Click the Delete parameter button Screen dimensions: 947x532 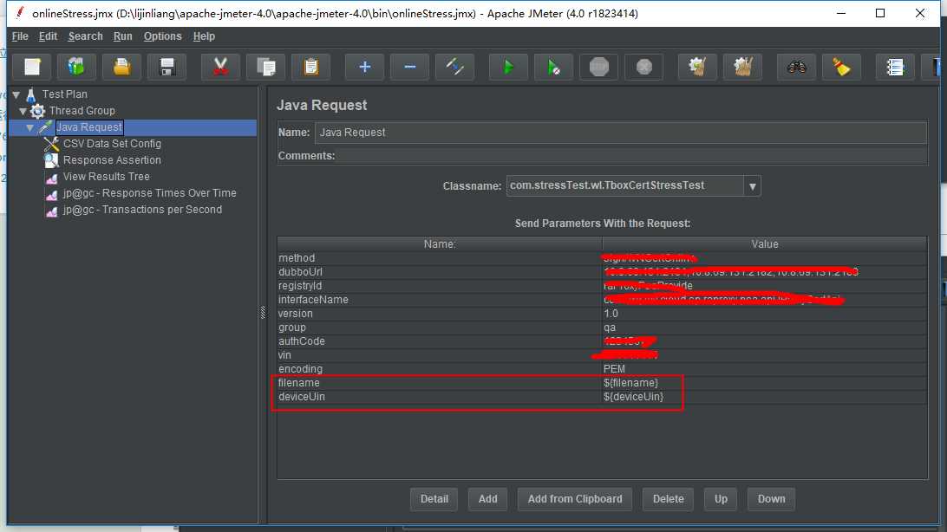(x=668, y=499)
